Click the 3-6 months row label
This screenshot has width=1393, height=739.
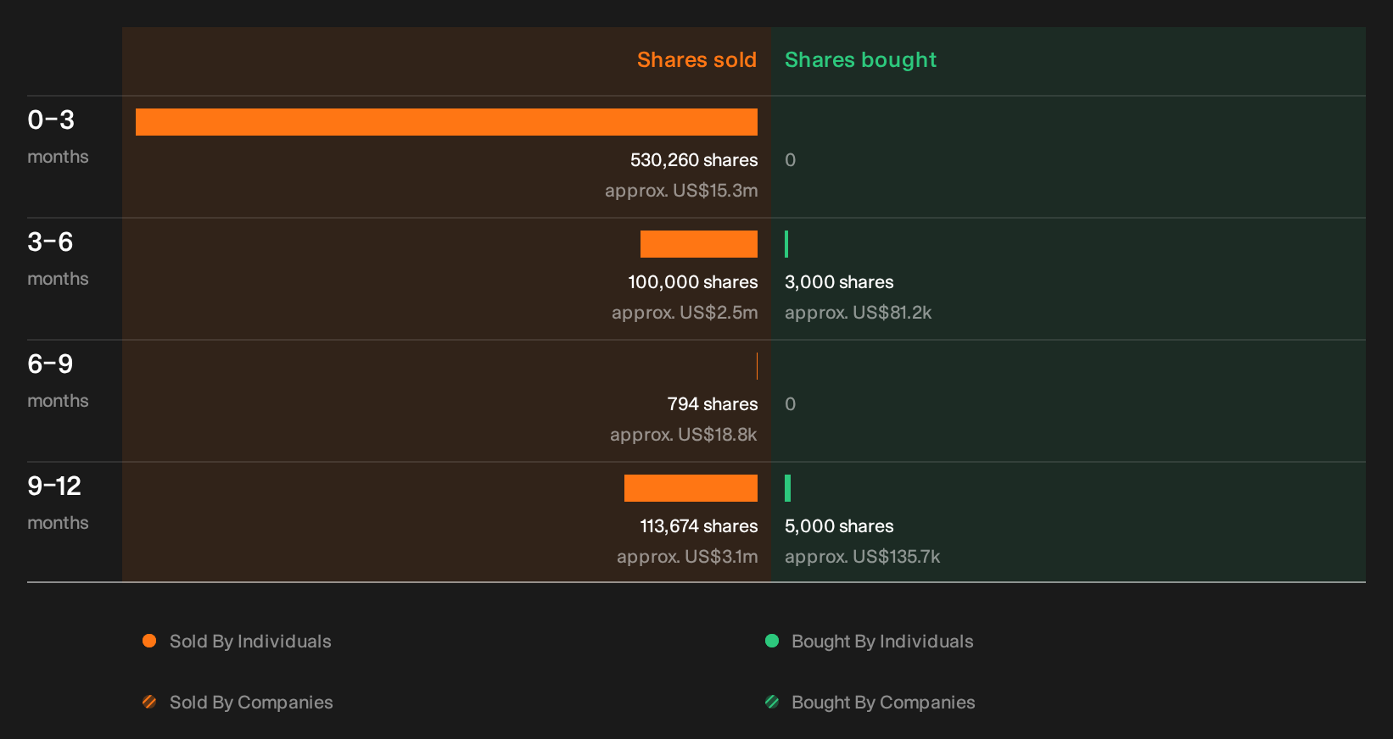click(x=58, y=259)
